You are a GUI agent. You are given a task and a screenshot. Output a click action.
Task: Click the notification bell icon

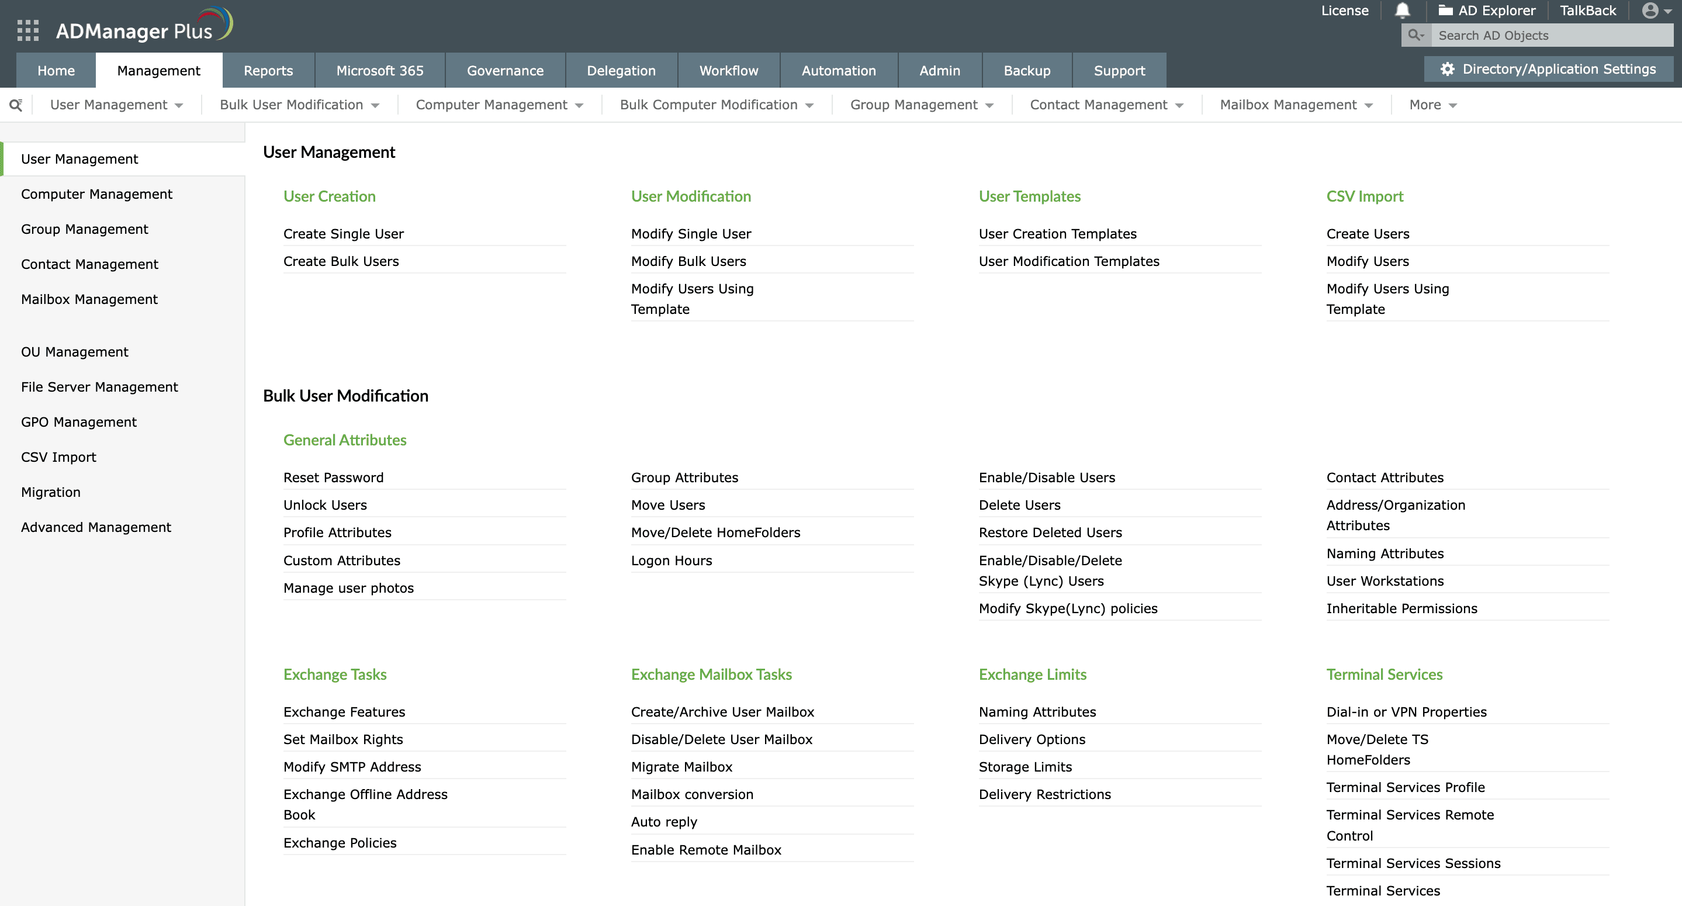[1402, 11]
